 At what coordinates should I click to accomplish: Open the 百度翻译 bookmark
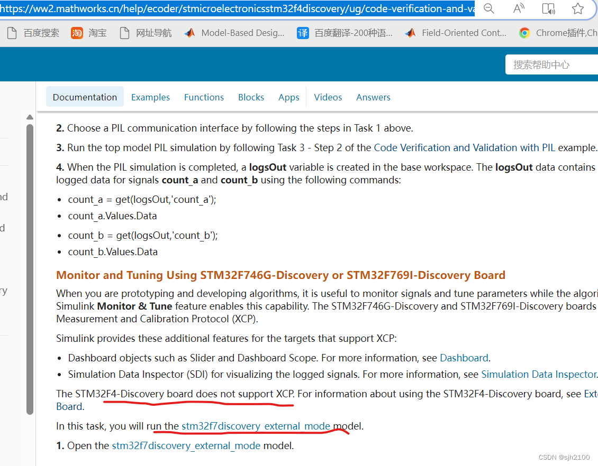(x=345, y=33)
